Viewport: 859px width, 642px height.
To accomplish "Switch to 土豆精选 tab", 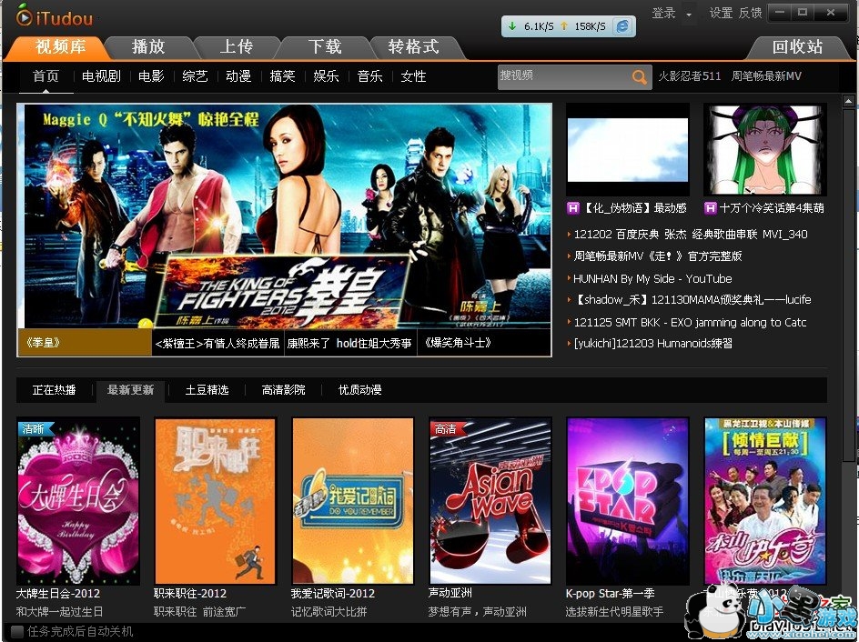I will point(207,390).
